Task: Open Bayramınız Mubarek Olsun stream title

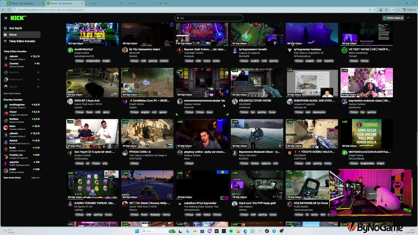Action: point(260,152)
